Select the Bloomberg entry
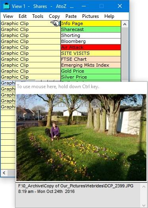This screenshot has height=208, width=148. pos(91,41)
